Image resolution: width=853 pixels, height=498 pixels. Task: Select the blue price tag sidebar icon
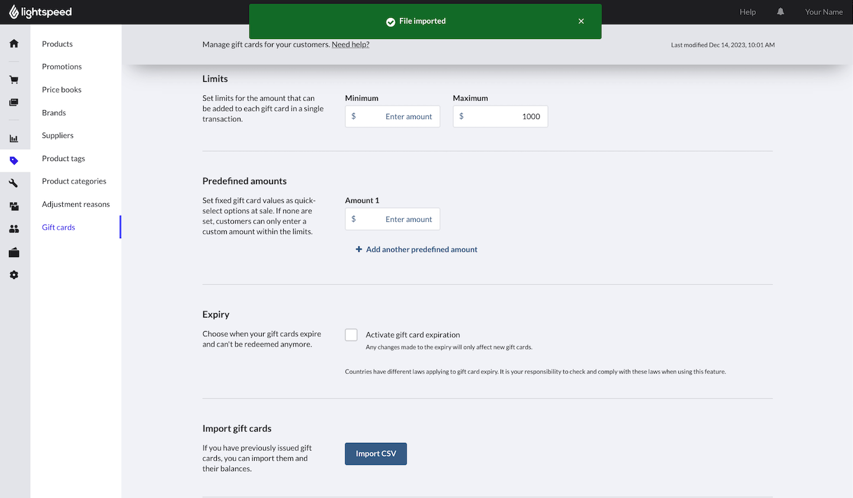coord(14,160)
